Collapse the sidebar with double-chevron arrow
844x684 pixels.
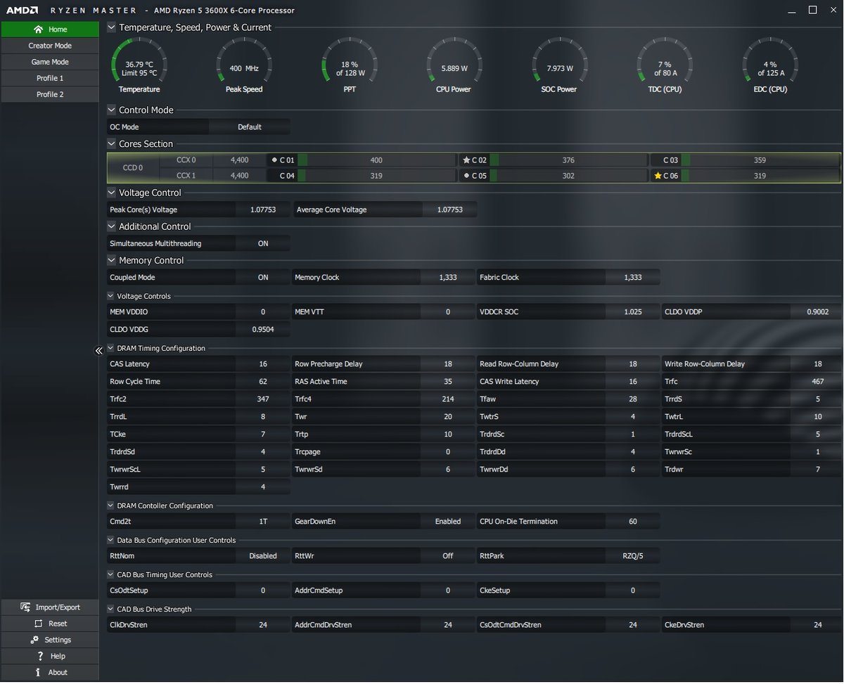[x=99, y=351]
